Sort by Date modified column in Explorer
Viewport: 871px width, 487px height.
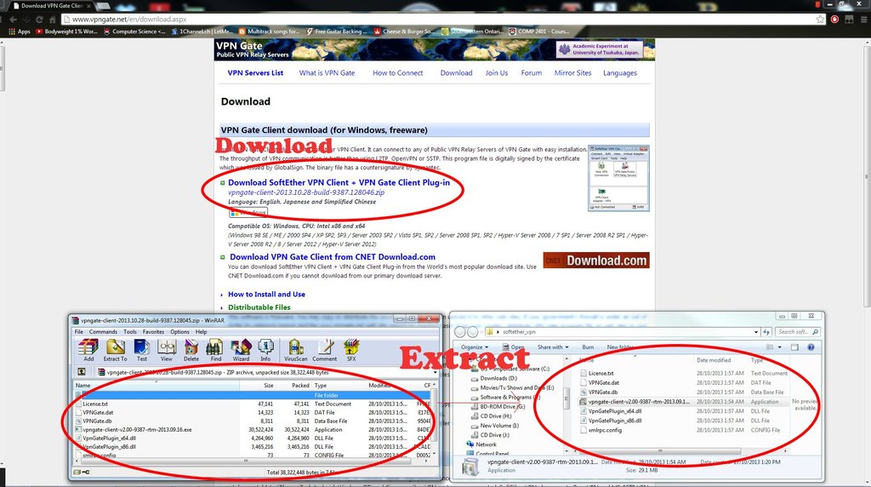click(x=714, y=360)
